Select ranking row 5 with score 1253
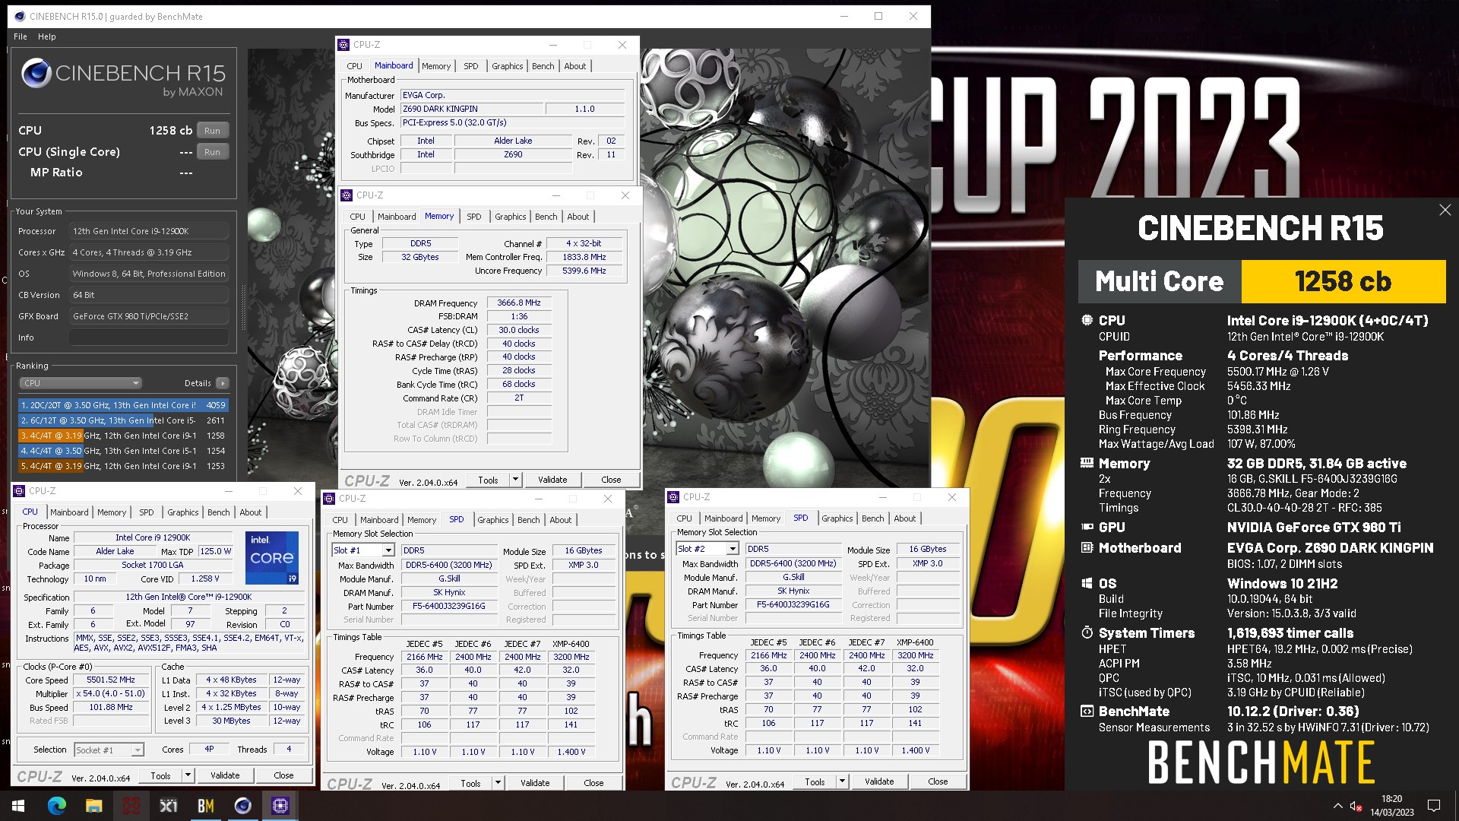This screenshot has height=821, width=1459. tap(123, 466)
